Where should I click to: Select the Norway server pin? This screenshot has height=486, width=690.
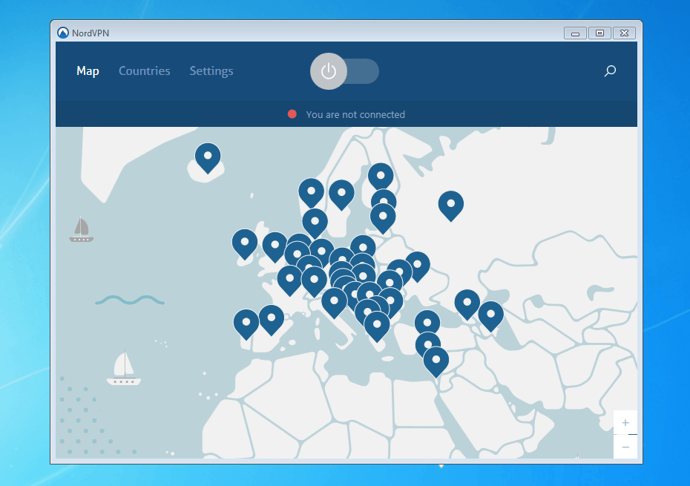pyautogui.click(x=311, y=193)
